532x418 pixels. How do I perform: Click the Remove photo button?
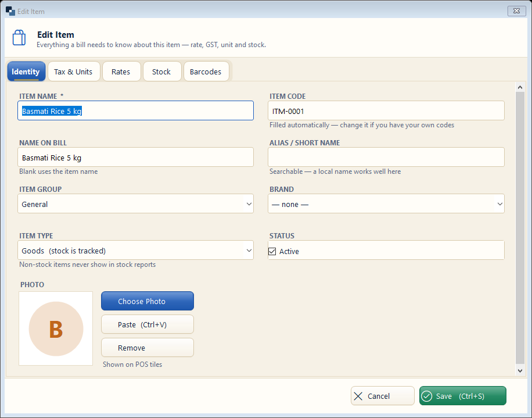(148, 348)
